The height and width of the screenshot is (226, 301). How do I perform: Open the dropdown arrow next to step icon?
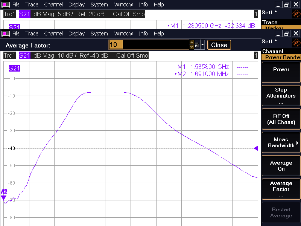pyautogui.click(x=203, y=45)
